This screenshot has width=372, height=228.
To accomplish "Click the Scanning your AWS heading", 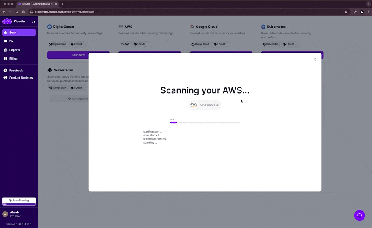I will click(205, 90).
